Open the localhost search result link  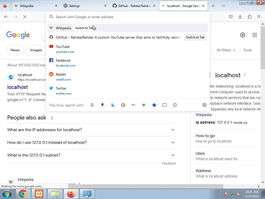pyautogui.click(x=17, y=87)
